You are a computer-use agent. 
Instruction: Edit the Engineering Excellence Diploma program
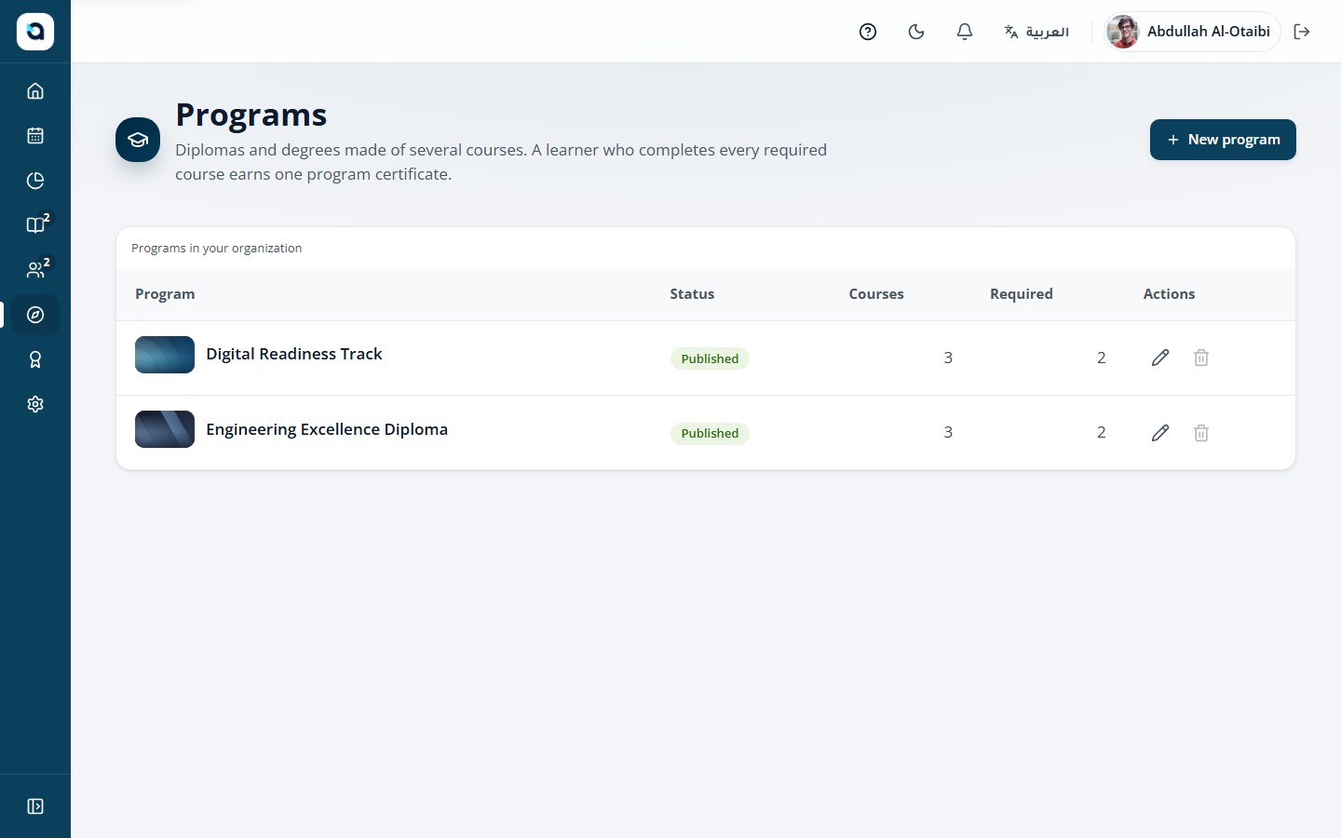tap(1160, 433)
